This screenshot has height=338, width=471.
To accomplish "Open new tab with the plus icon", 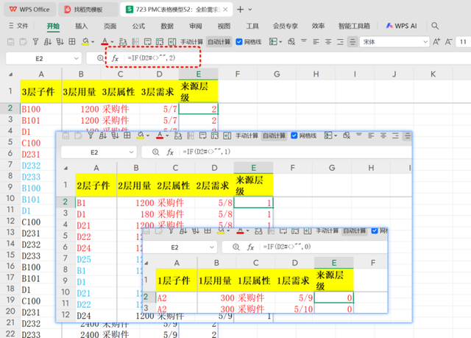I will [240, 10].
